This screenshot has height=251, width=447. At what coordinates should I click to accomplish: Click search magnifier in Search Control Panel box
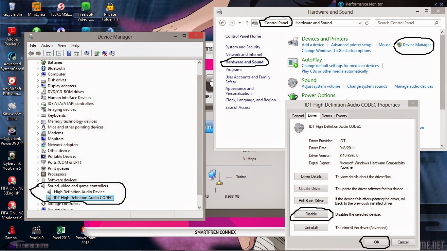pyautogui.click(x=436, y=23)
